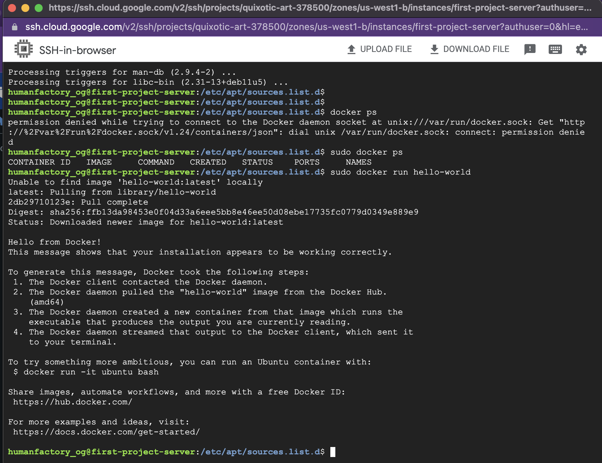
Task: Click the terminal cursor at final prompt
Action: (333, 452)
